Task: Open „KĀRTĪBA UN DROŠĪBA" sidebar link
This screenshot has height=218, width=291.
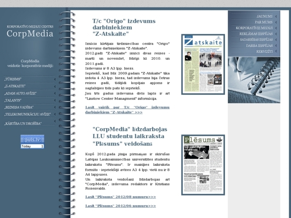Action: (x=23, y=124)
